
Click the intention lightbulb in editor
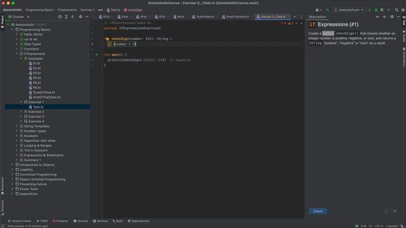click(107, 39)
